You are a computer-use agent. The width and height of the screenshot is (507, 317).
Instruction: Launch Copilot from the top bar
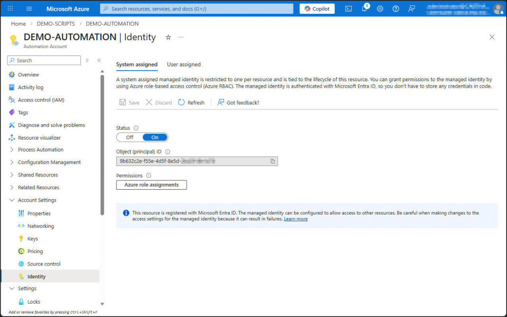click(x=317, y=8)
